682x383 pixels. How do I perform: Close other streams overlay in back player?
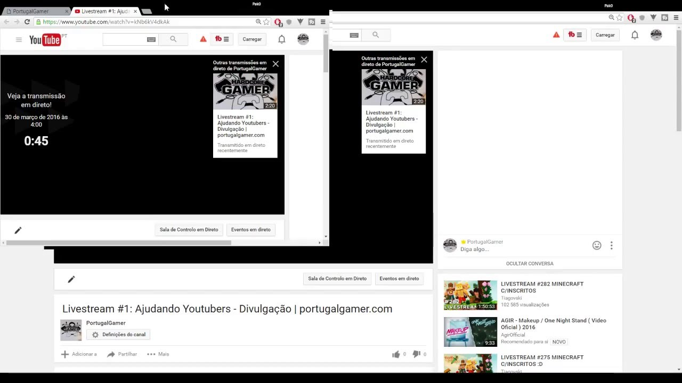(x=424, y=60)
